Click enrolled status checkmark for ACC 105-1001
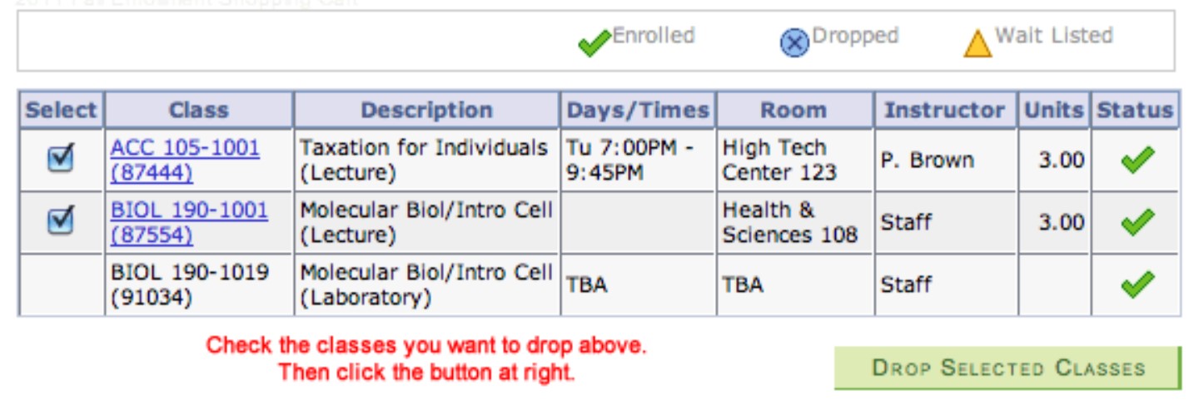The width and height of the screenshot is (1199, 405). point(1137,160)
